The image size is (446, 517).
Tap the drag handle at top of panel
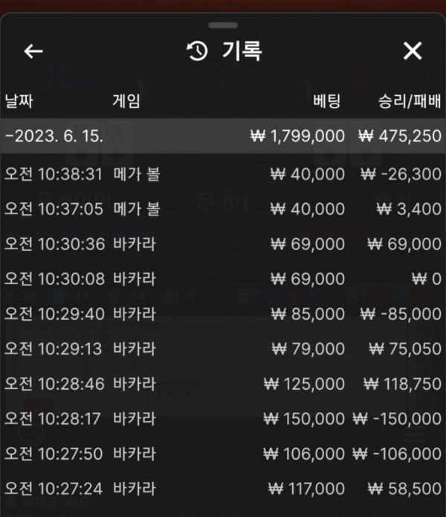point(223,25)
